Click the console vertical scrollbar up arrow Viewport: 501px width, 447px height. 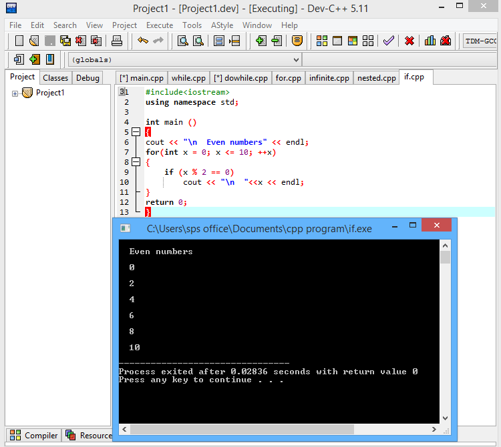click(445, 246)
